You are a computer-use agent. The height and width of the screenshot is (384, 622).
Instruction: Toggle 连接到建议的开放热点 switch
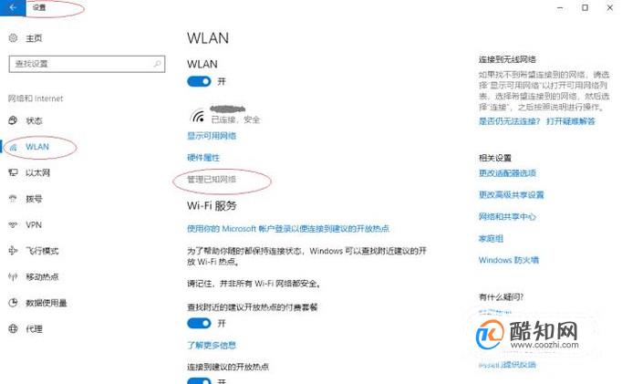coord(199,380)
